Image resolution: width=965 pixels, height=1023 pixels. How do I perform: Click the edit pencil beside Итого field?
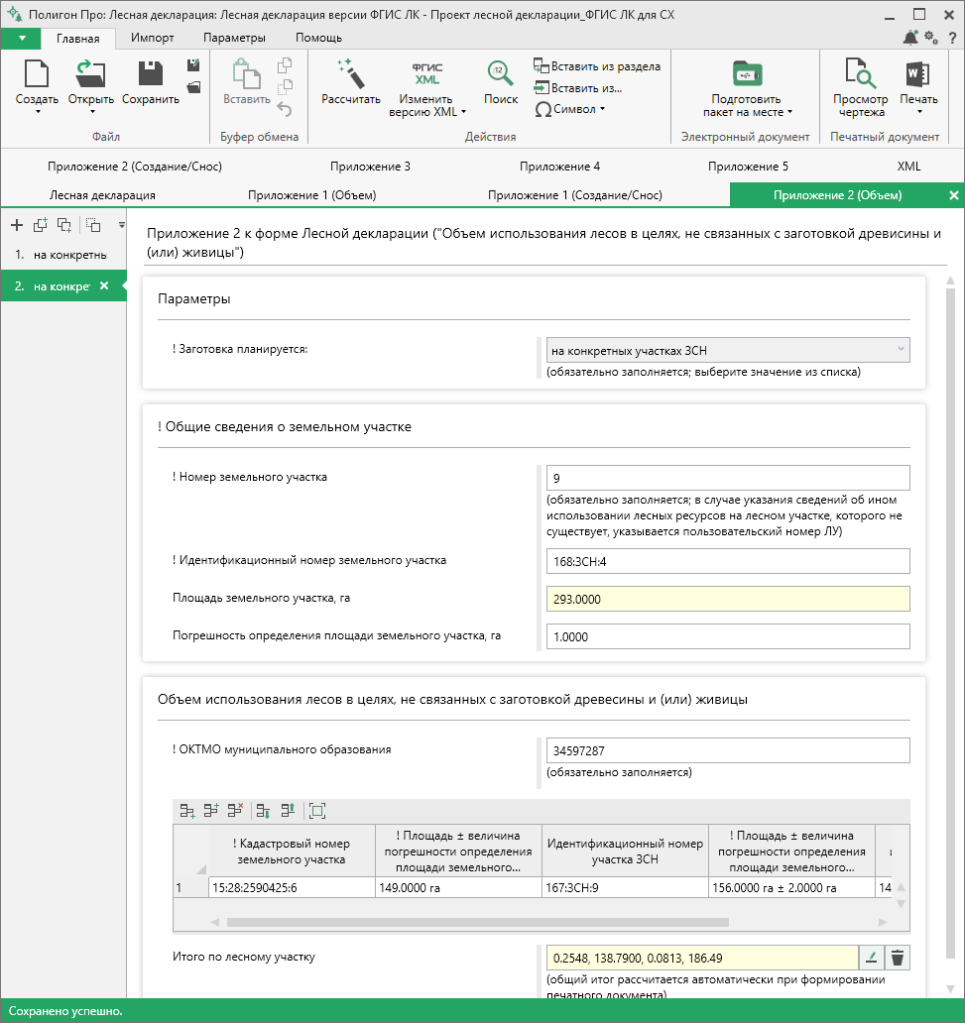click(x=871, y=958)
